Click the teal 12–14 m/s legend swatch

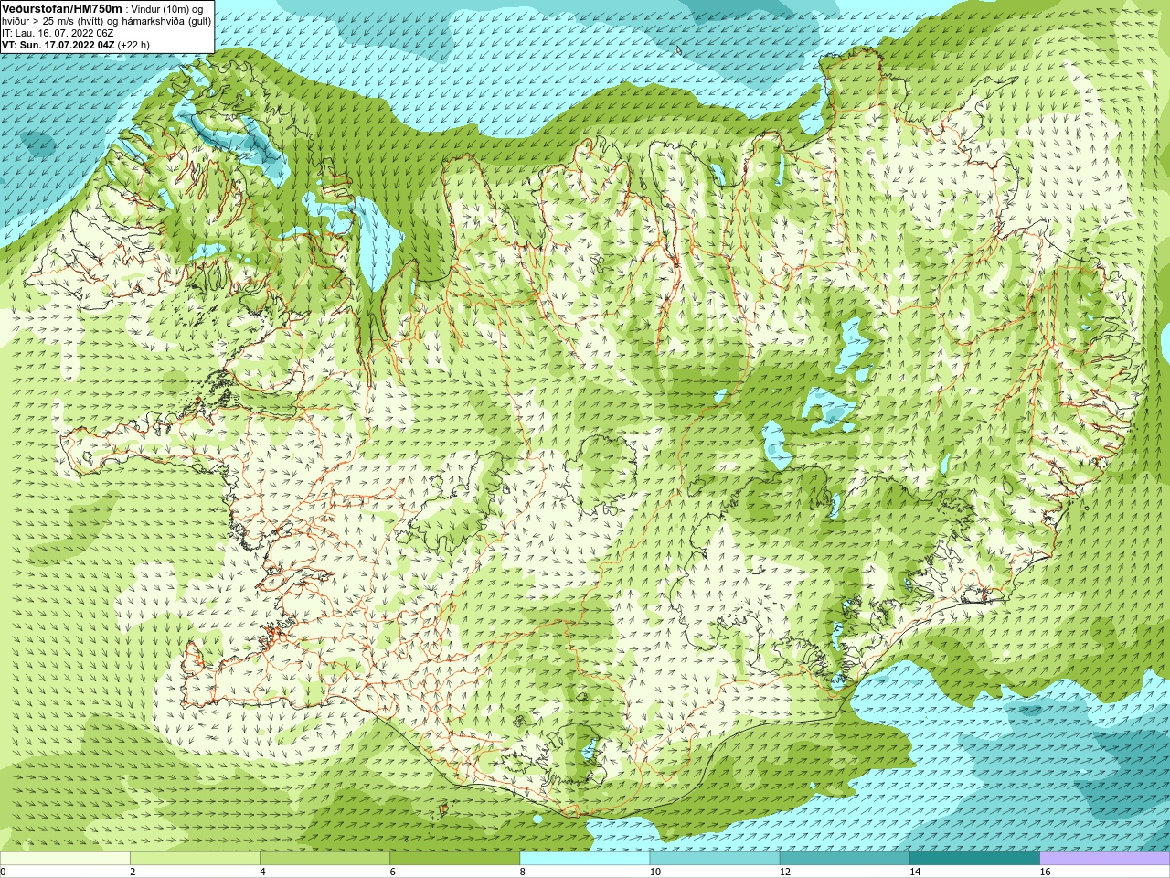[x=845, y=858]
